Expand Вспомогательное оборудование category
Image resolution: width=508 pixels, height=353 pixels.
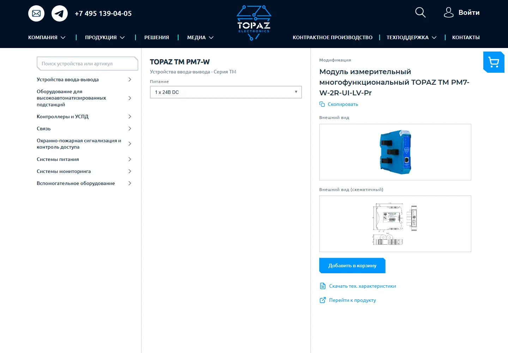[84, 183]
